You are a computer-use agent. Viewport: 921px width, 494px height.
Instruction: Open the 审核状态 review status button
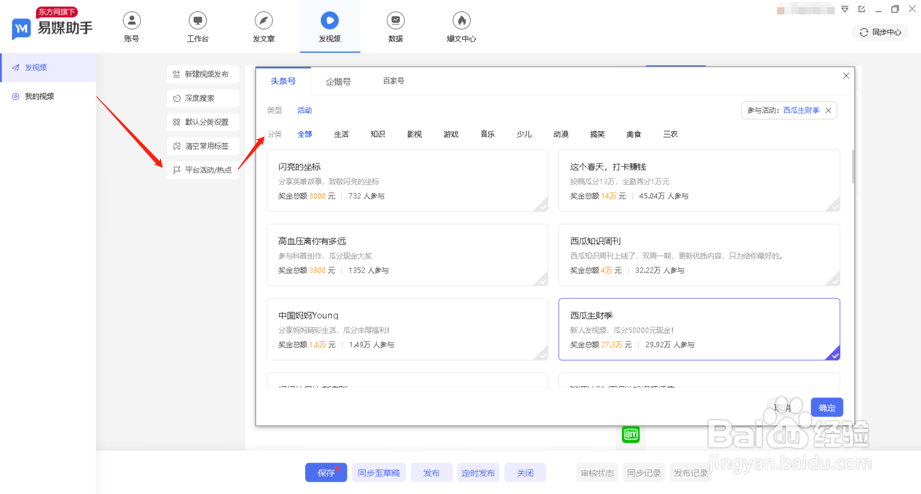pos(597,473)
